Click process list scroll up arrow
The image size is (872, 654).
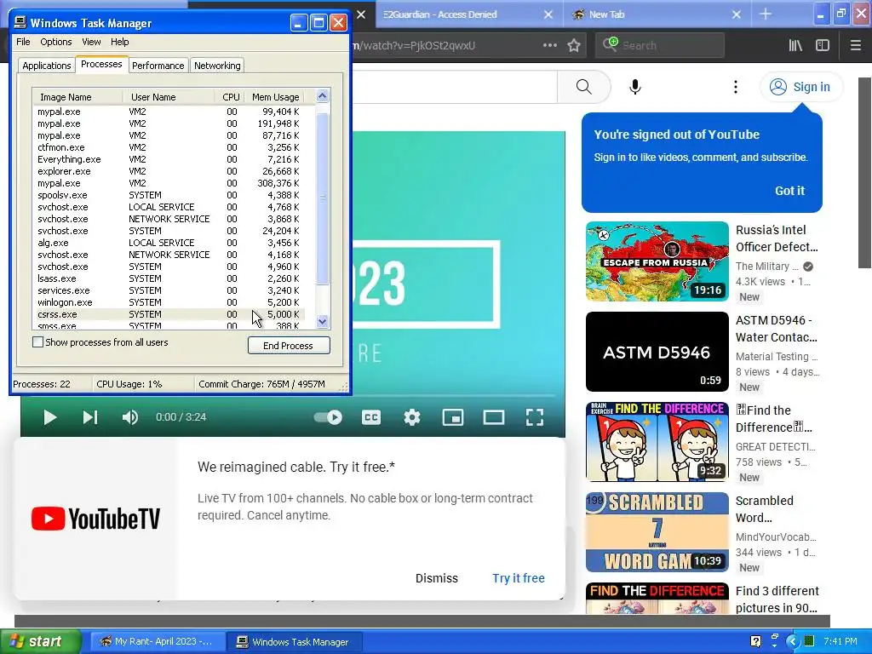pyautogui.click(x=322, y=95)
